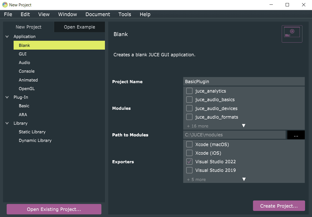The height and width of the screenshot is (217, 312).
Task: Click the Project Name text field
Action: pos(244,81)
